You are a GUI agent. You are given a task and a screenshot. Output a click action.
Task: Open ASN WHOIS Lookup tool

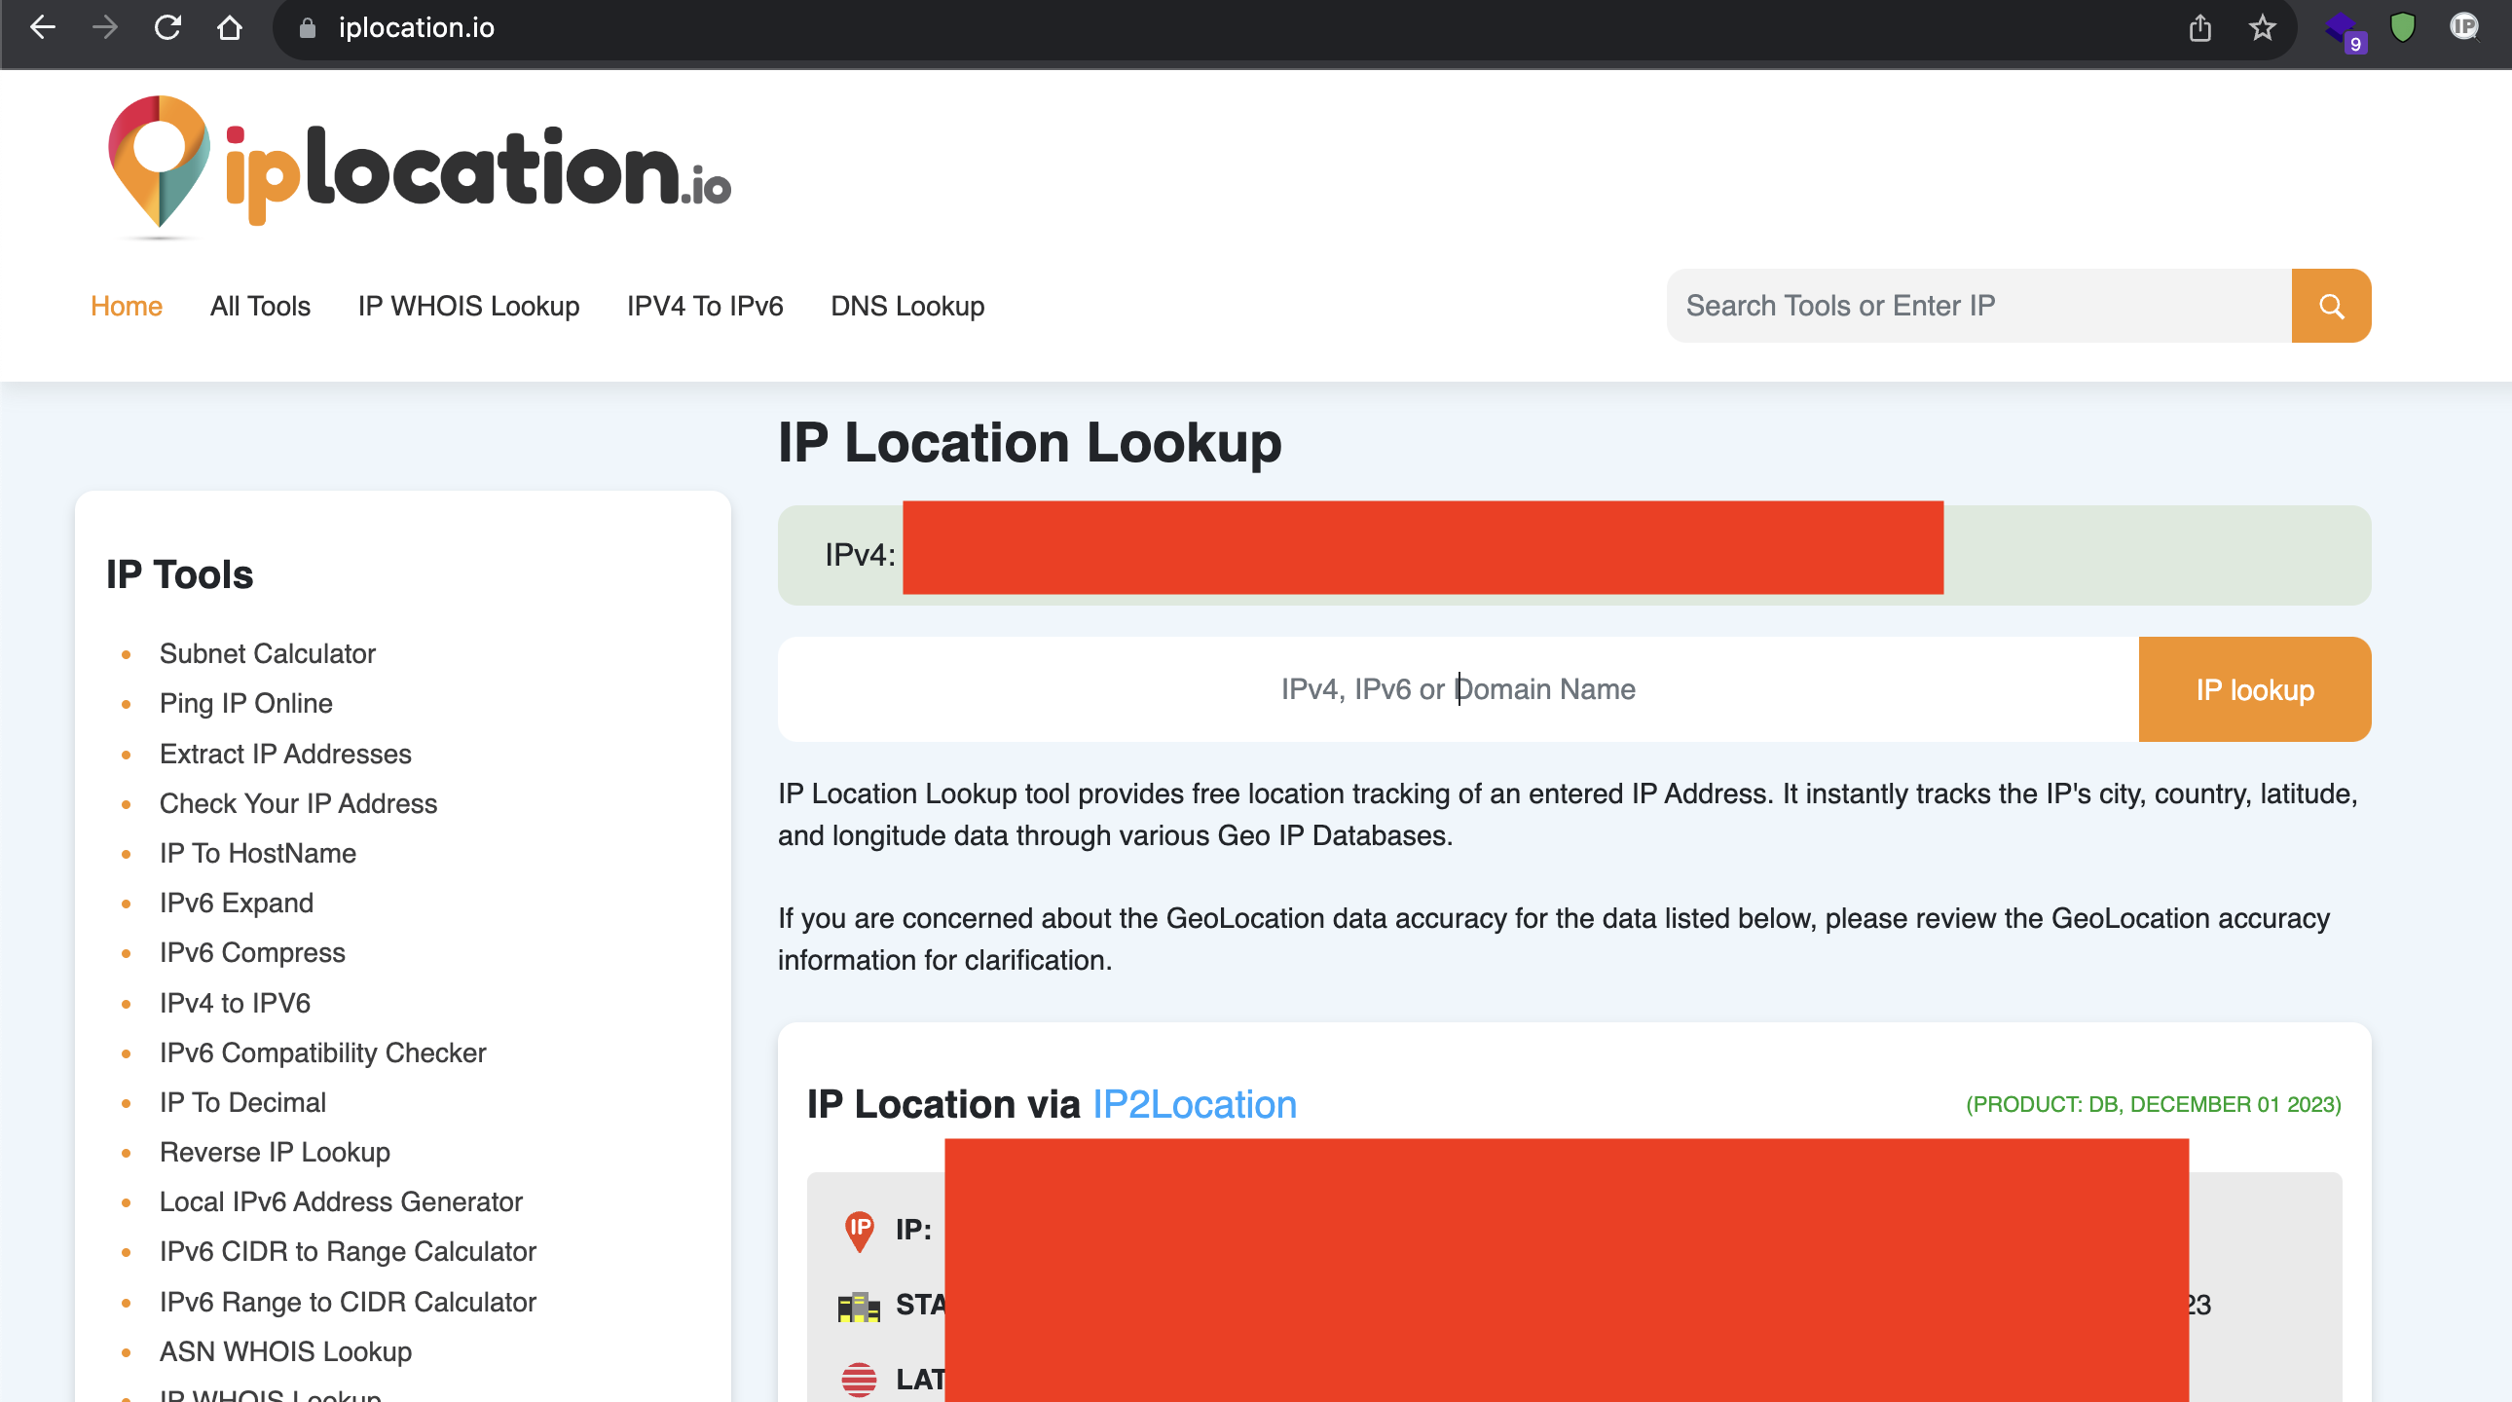pyautogui.click(x=285, y=1352)
